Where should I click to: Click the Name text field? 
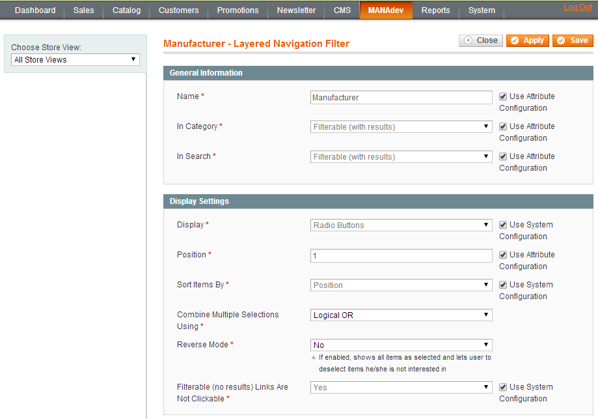(401, 98)
